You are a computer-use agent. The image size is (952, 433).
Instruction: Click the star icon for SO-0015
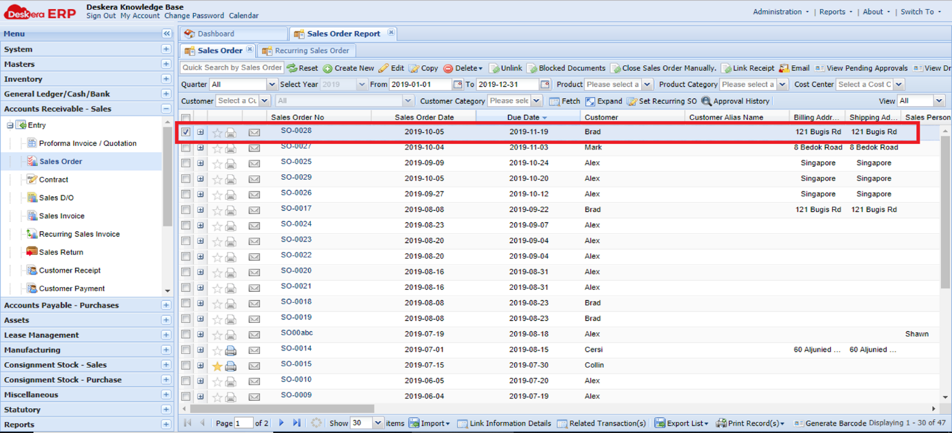[x=217, y=366]
